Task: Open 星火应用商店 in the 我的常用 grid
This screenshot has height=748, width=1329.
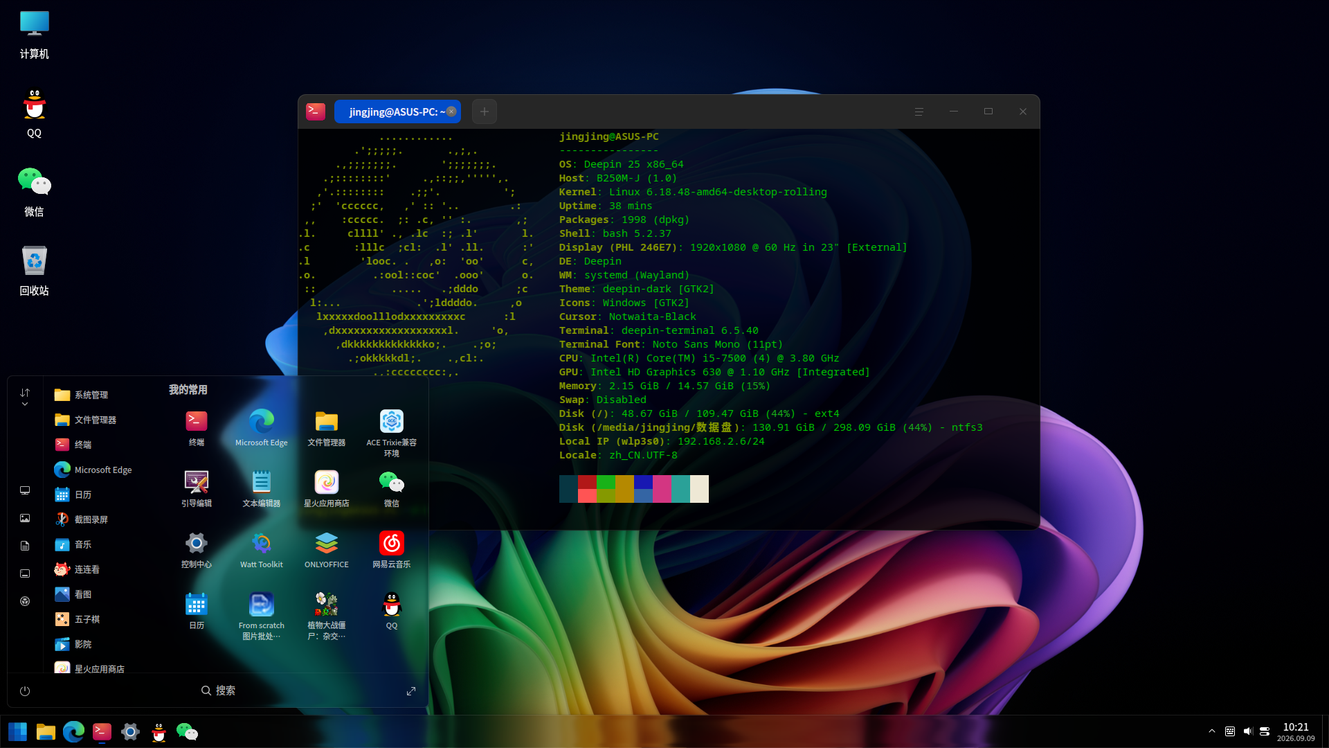Action: tap(327, 489)
